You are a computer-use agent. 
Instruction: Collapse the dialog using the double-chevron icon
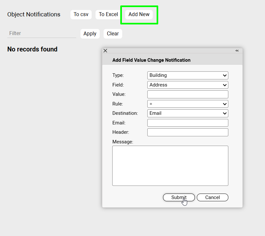237,51
